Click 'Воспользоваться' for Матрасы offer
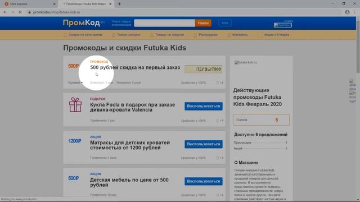Screen dimensions: 360x202 (x=204, y=144)
